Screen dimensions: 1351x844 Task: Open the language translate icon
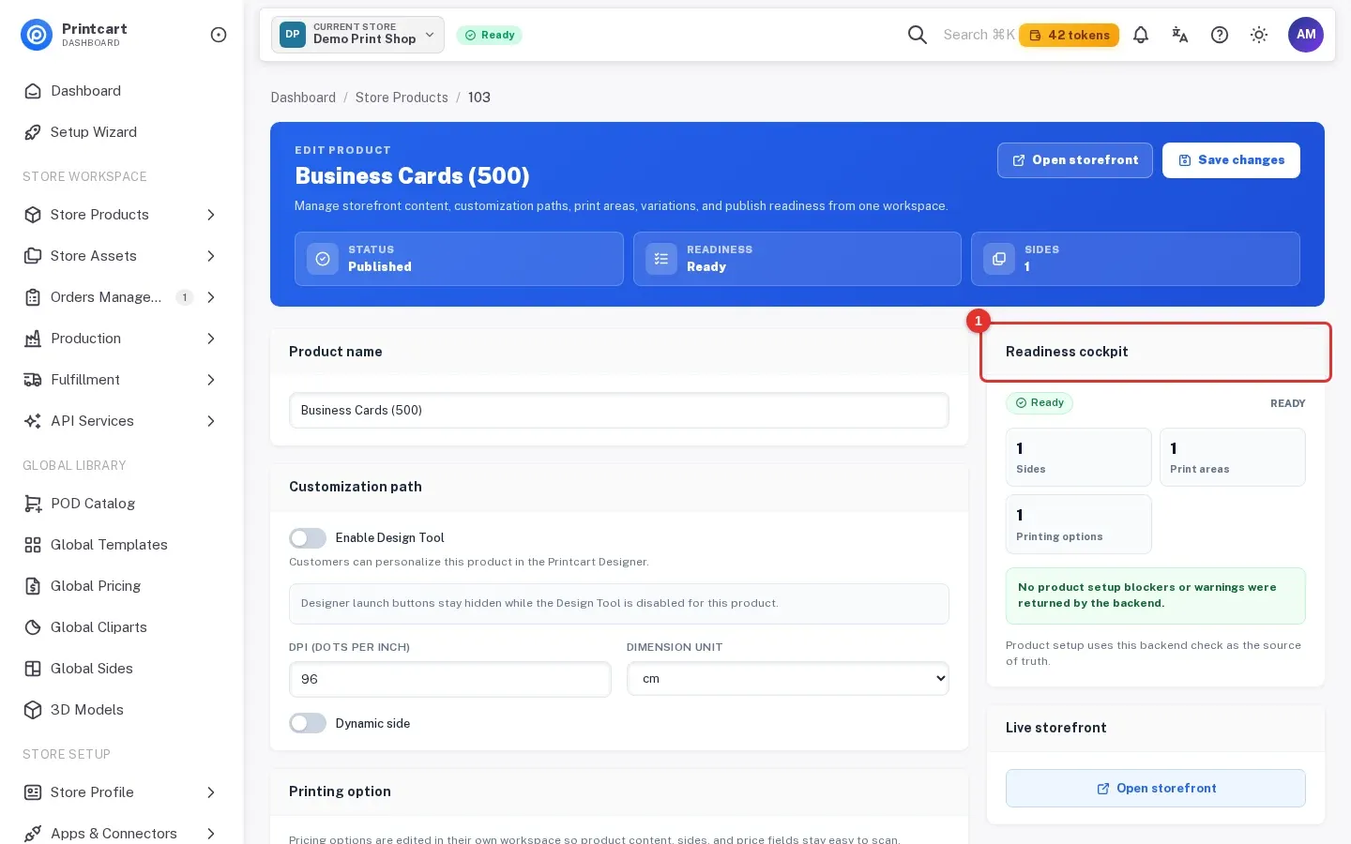click(1180, 35)
